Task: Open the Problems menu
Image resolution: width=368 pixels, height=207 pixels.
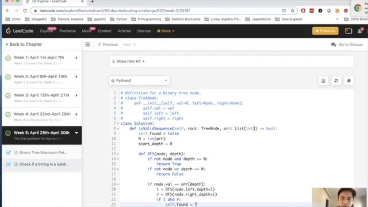Action: point(68,31)
